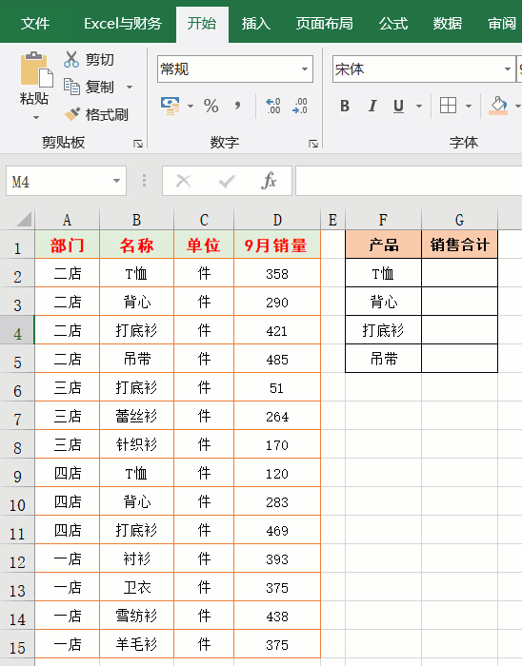Select the cell containing 蕾丝衫
Viewport: 522px width, 666px height.
coord(136,416)
